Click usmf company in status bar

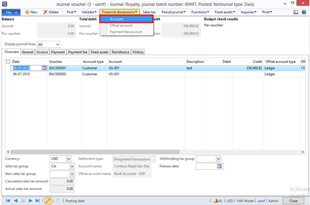(261, 201)
